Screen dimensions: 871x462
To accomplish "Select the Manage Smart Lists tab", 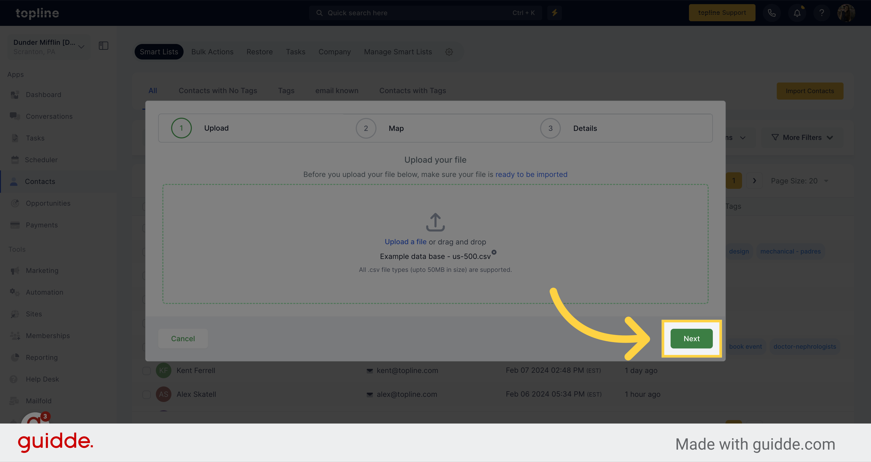I will [x=397, y=51].
